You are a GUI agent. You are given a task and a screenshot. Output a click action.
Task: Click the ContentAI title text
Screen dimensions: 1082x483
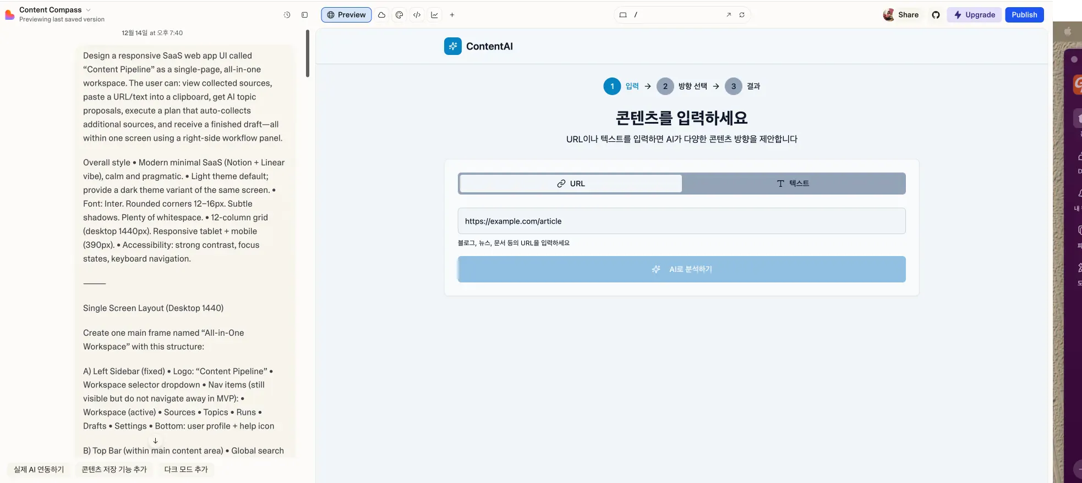(489, 46)
